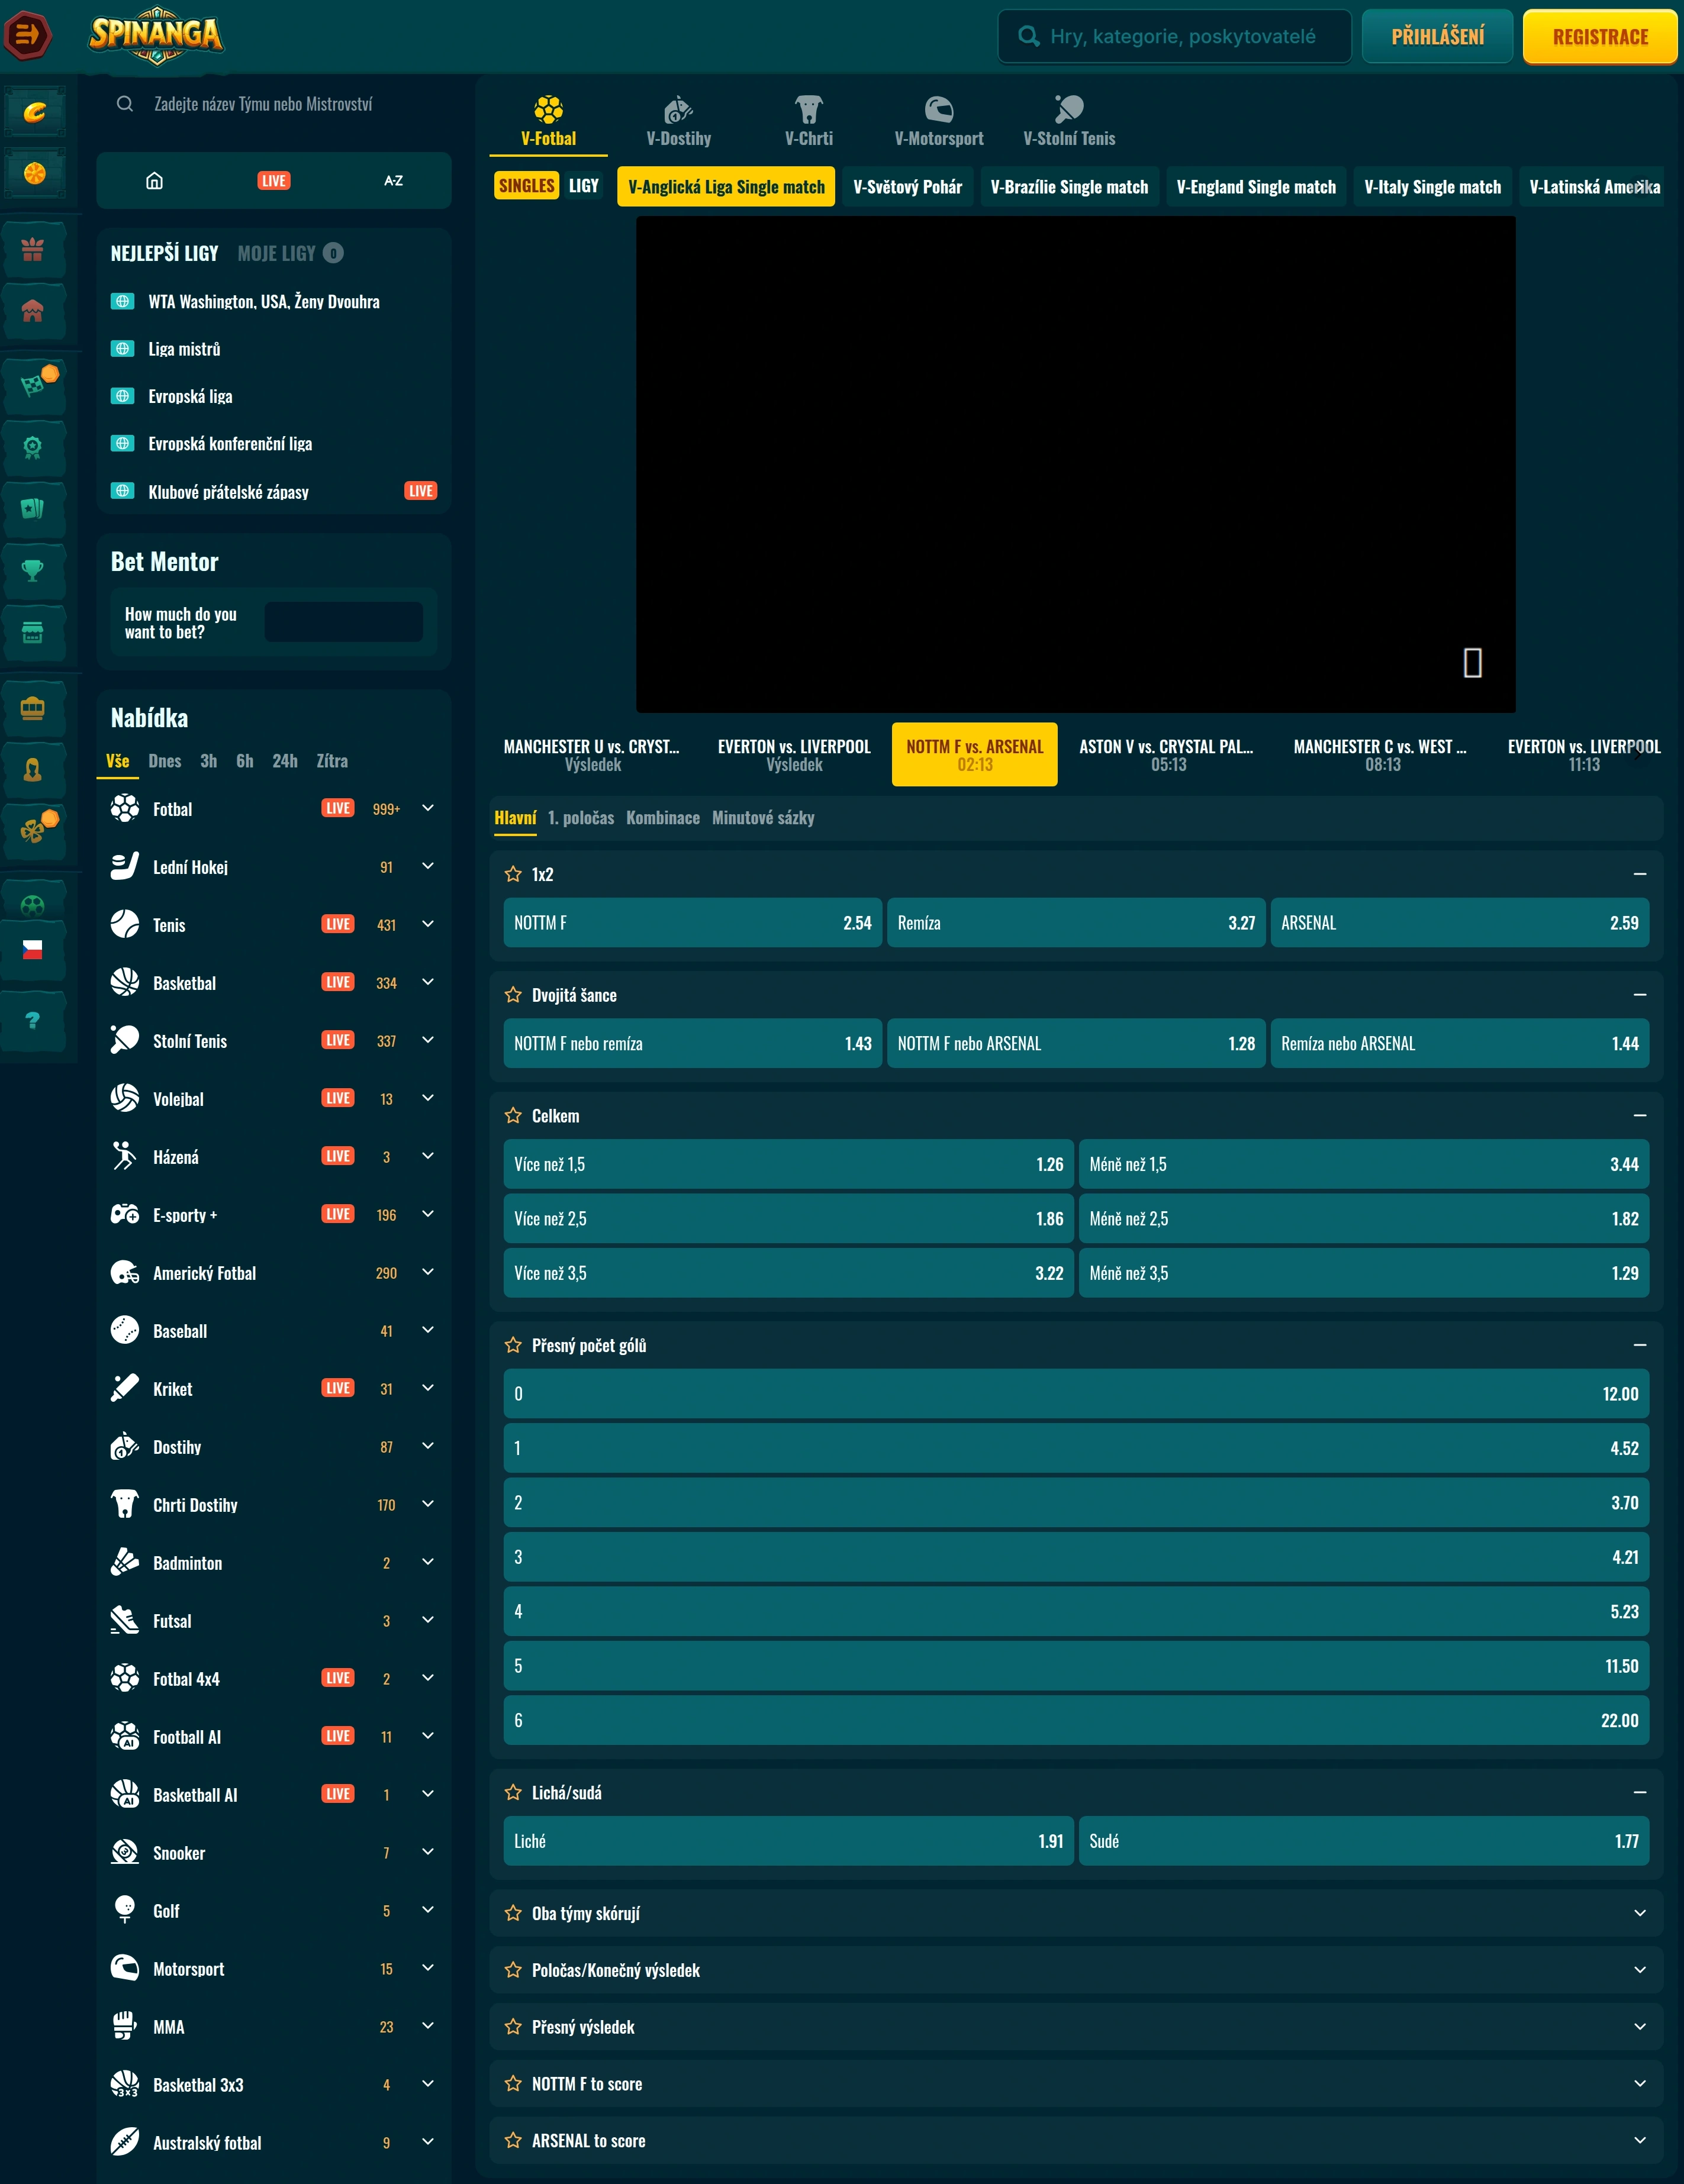Select the 6h time filter
Image resolution: width=1684 pixels, height=2184 pixels.
click(245, 761)
